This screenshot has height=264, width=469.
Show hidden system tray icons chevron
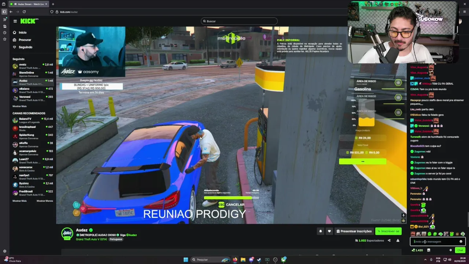tap(425, 260)
